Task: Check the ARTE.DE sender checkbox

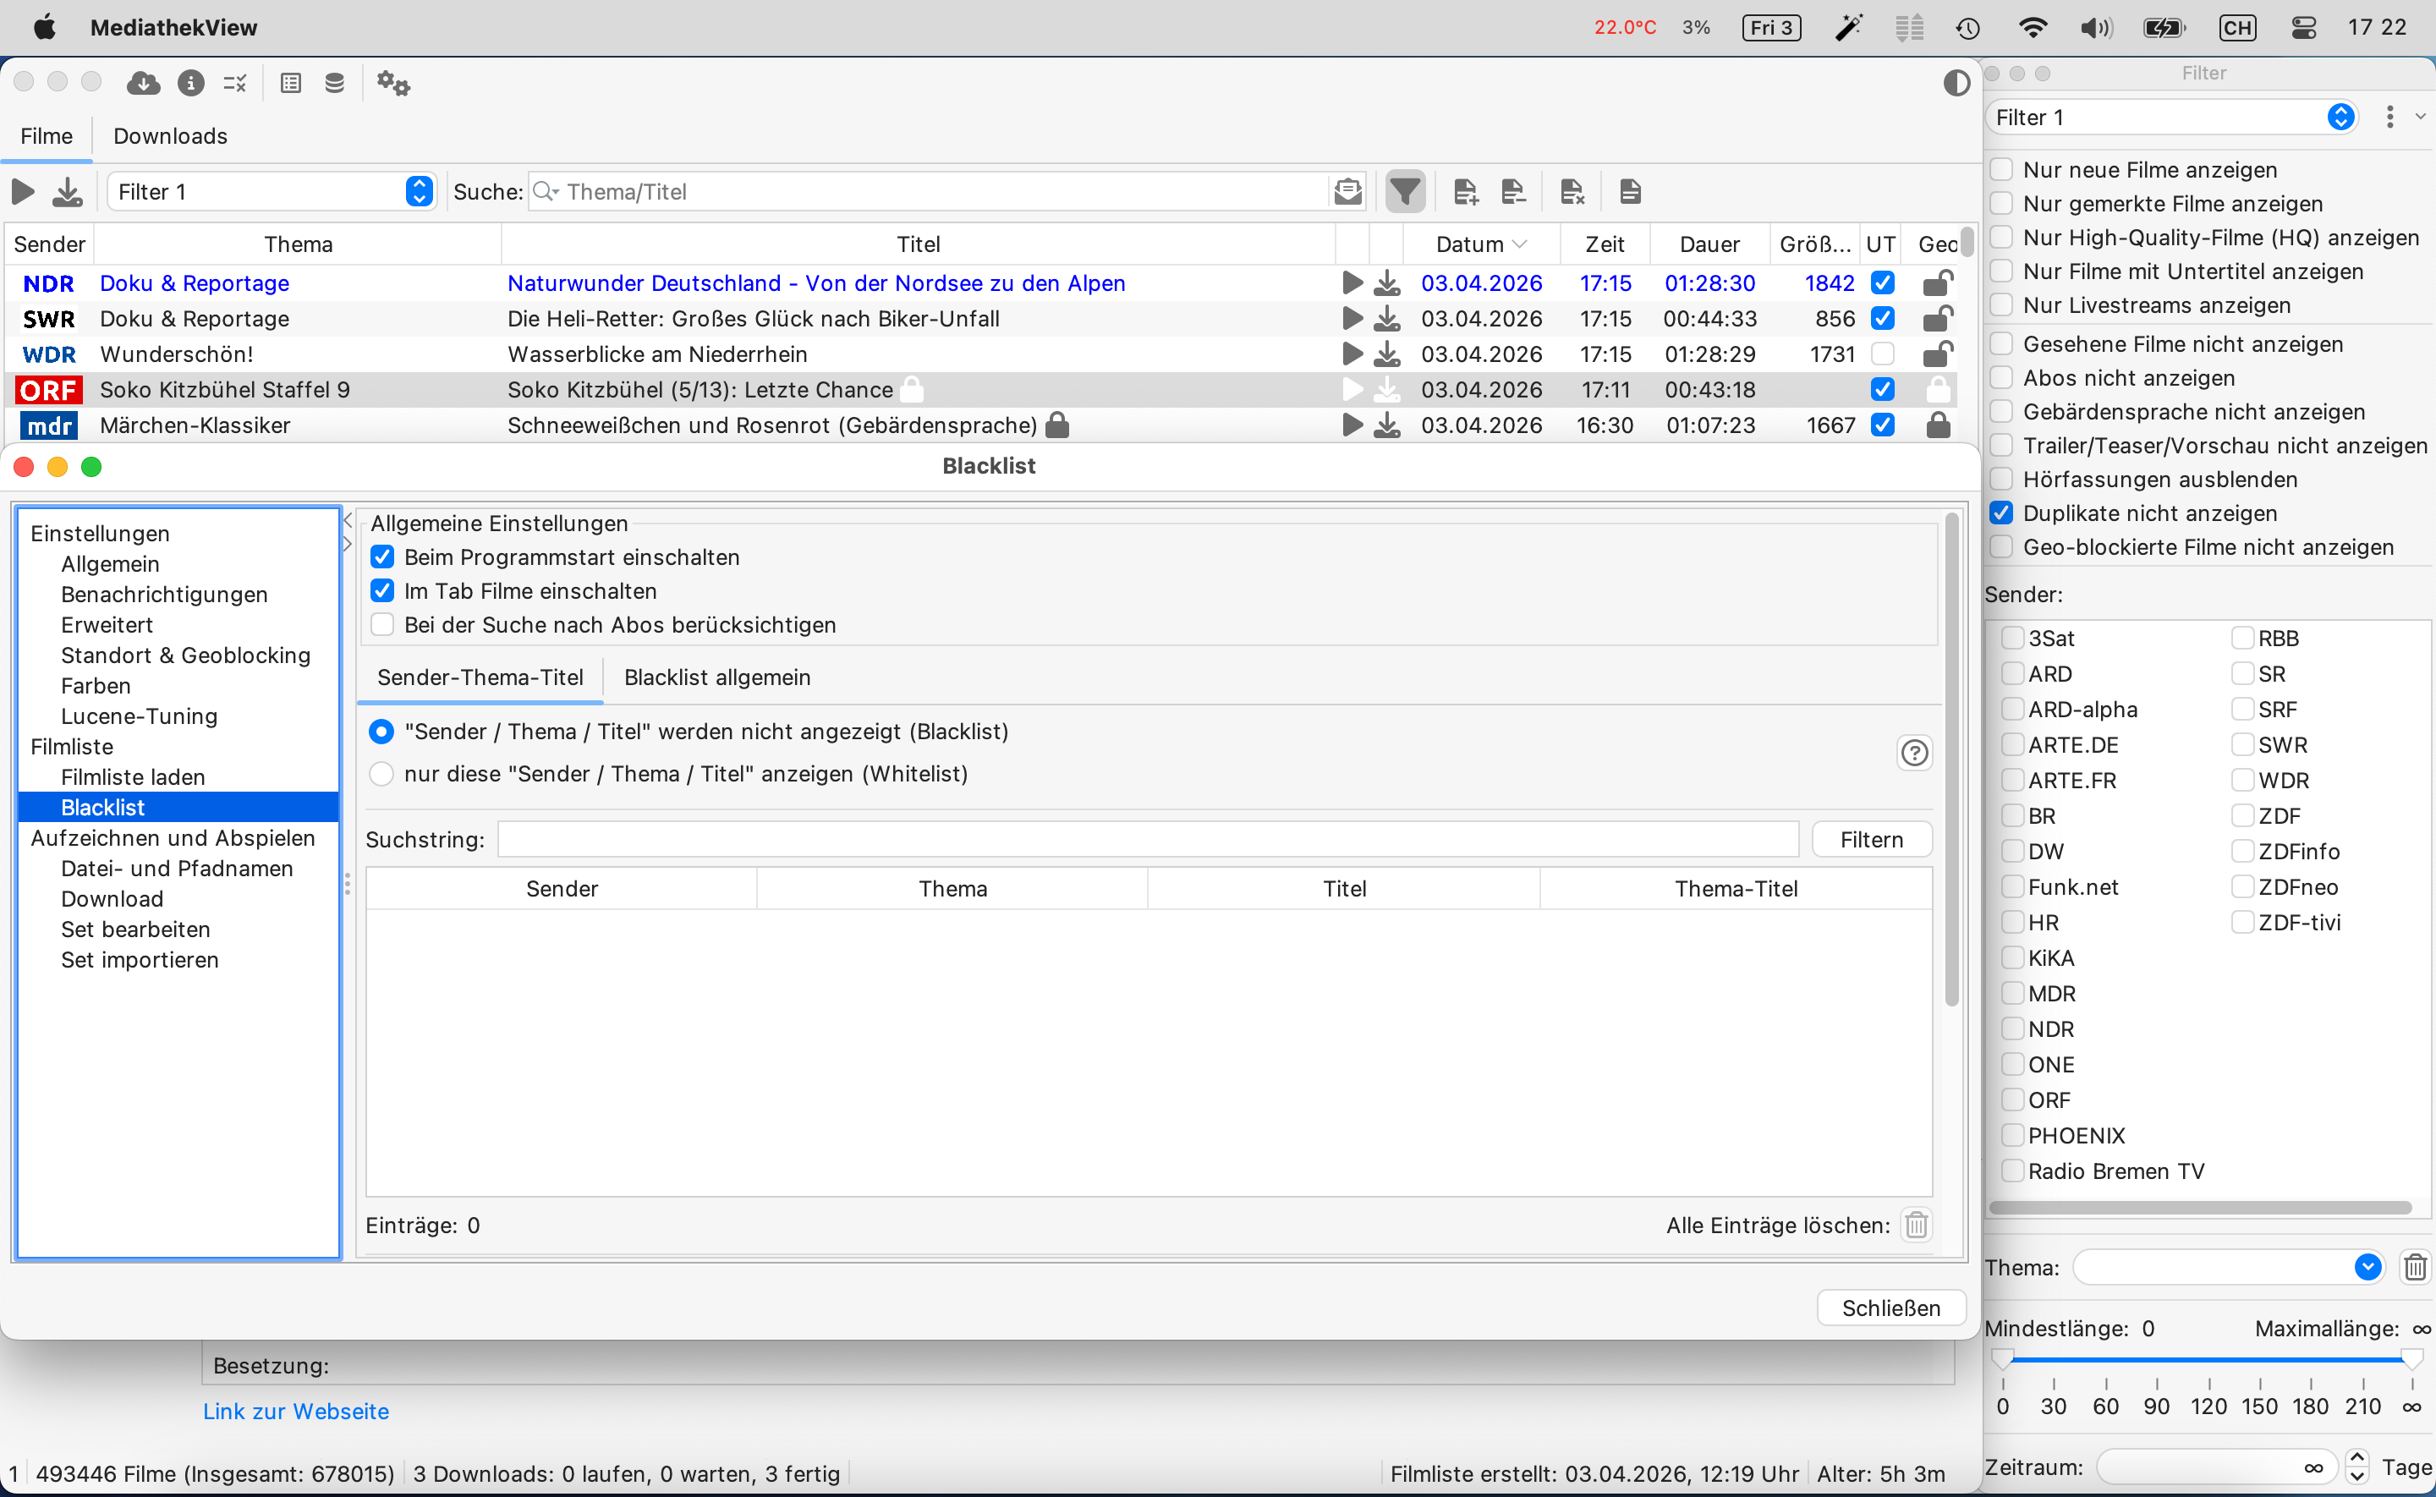Action: click(2012, 744)
